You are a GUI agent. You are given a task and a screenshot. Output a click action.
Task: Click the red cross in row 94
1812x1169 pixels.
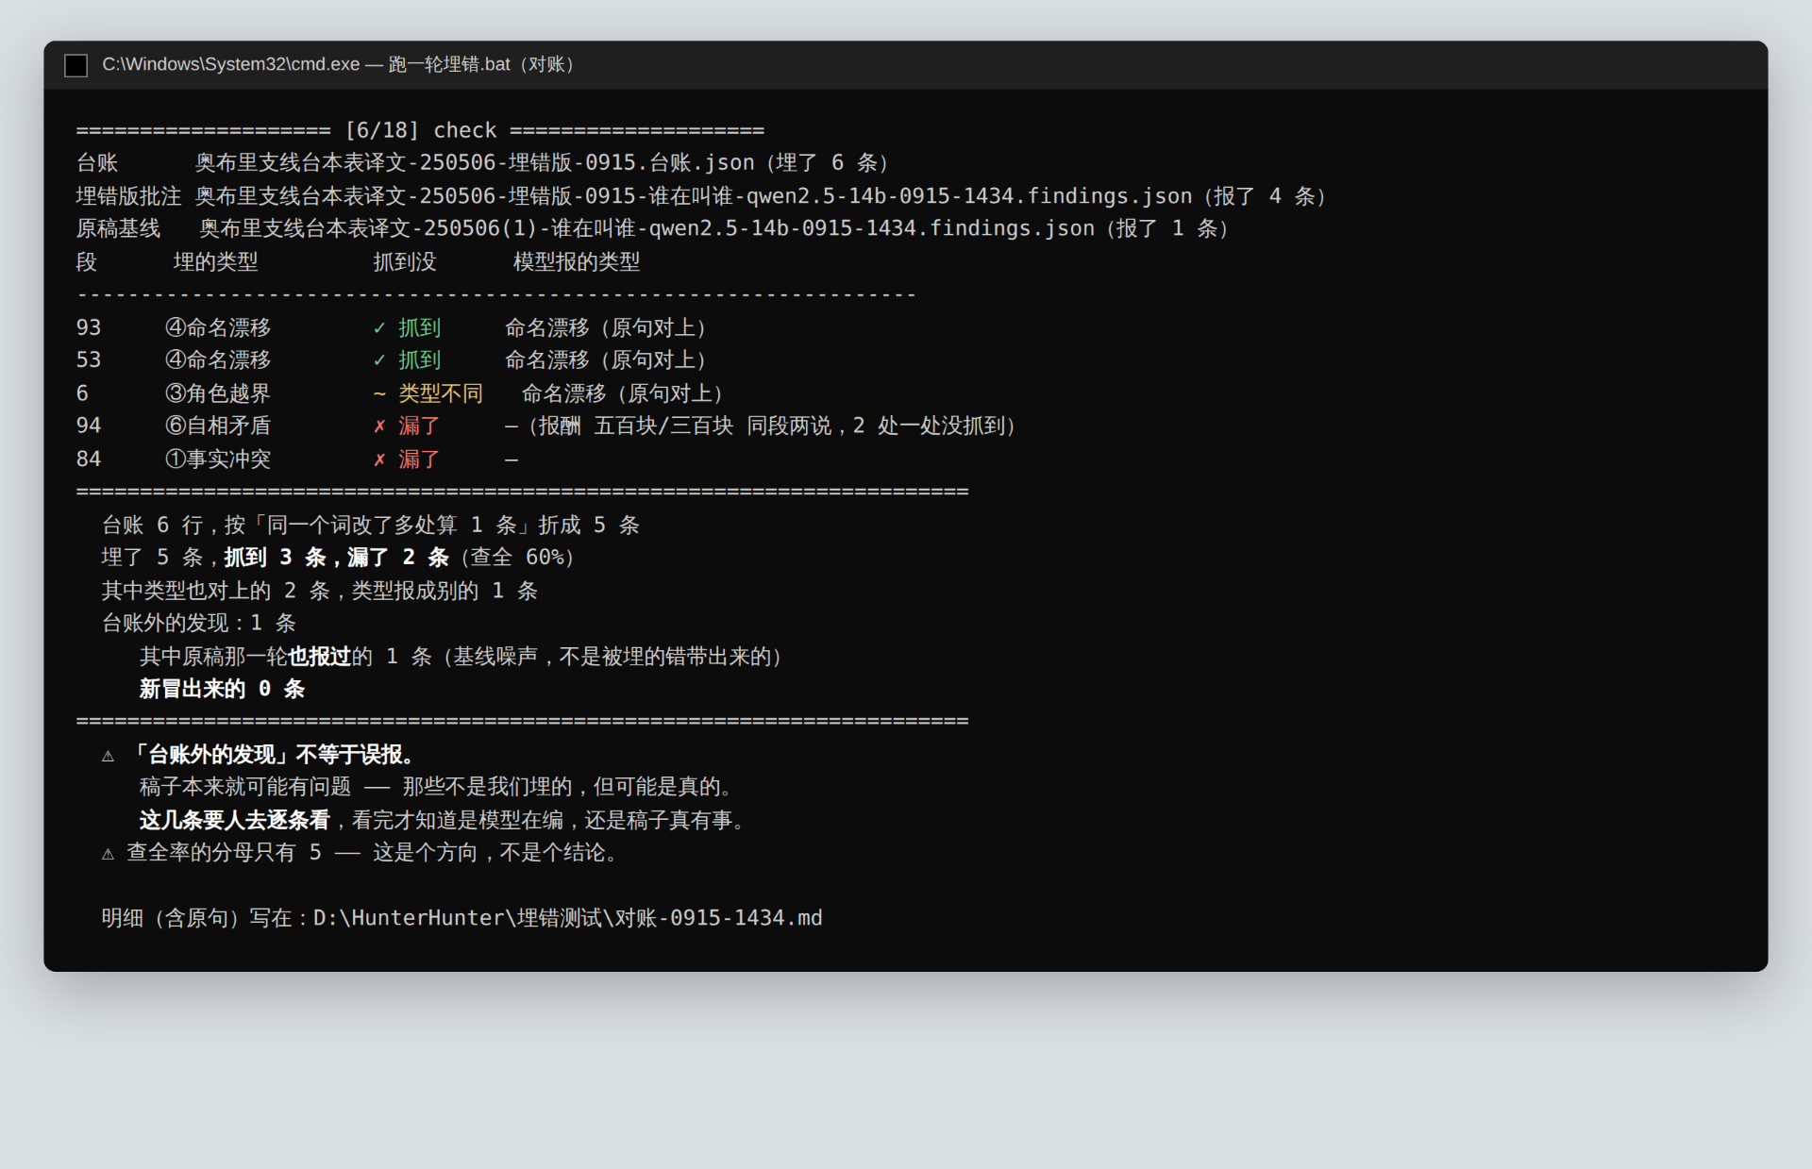379,426
